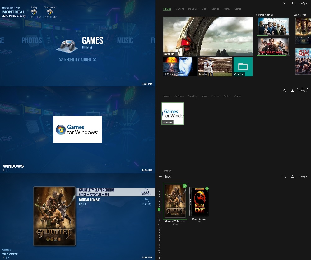Click the 9:53 PM clock
Screen dimensions: 311x260
point(147,84)
